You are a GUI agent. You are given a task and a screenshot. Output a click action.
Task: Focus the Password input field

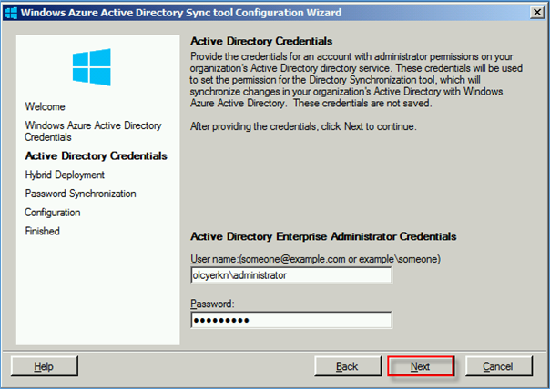[291, 320]
